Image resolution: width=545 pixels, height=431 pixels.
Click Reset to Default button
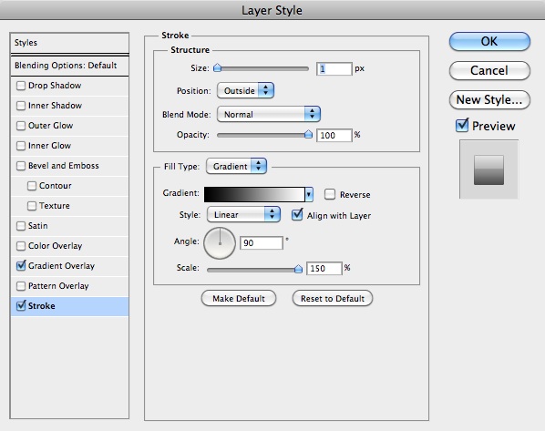tap(333, 299)
